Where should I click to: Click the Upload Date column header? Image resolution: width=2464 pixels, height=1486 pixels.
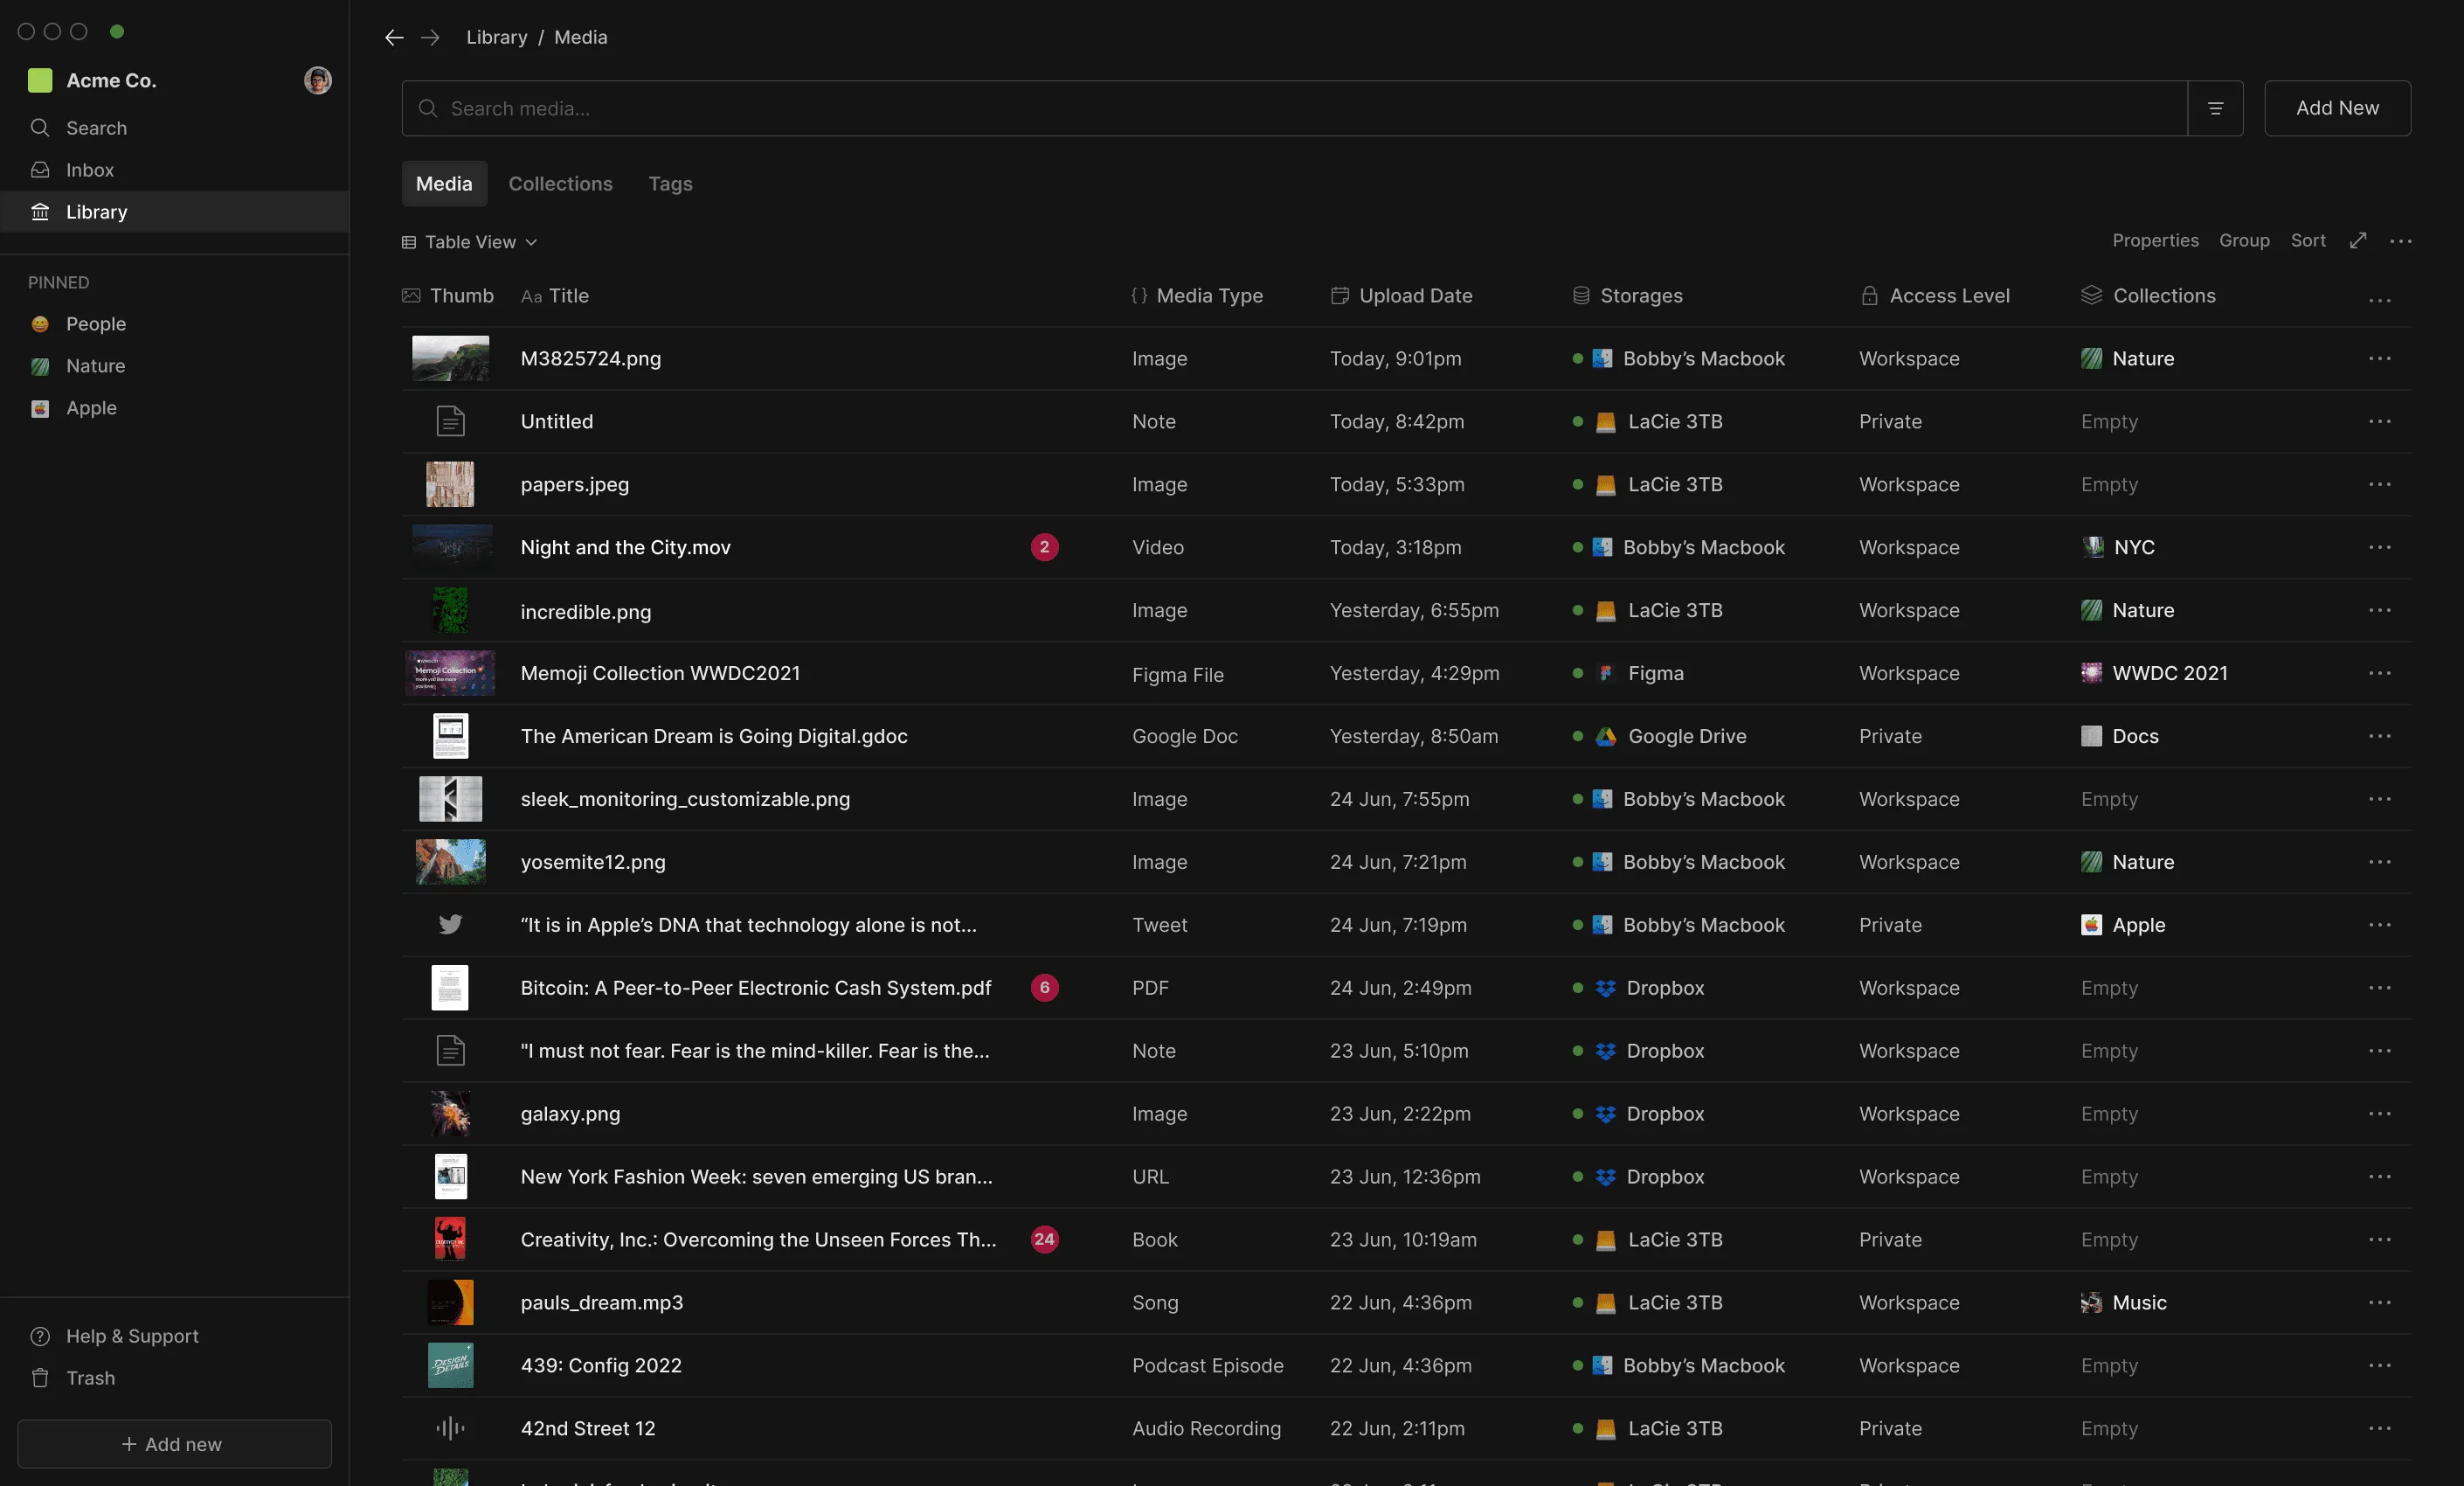point(1401,296)
